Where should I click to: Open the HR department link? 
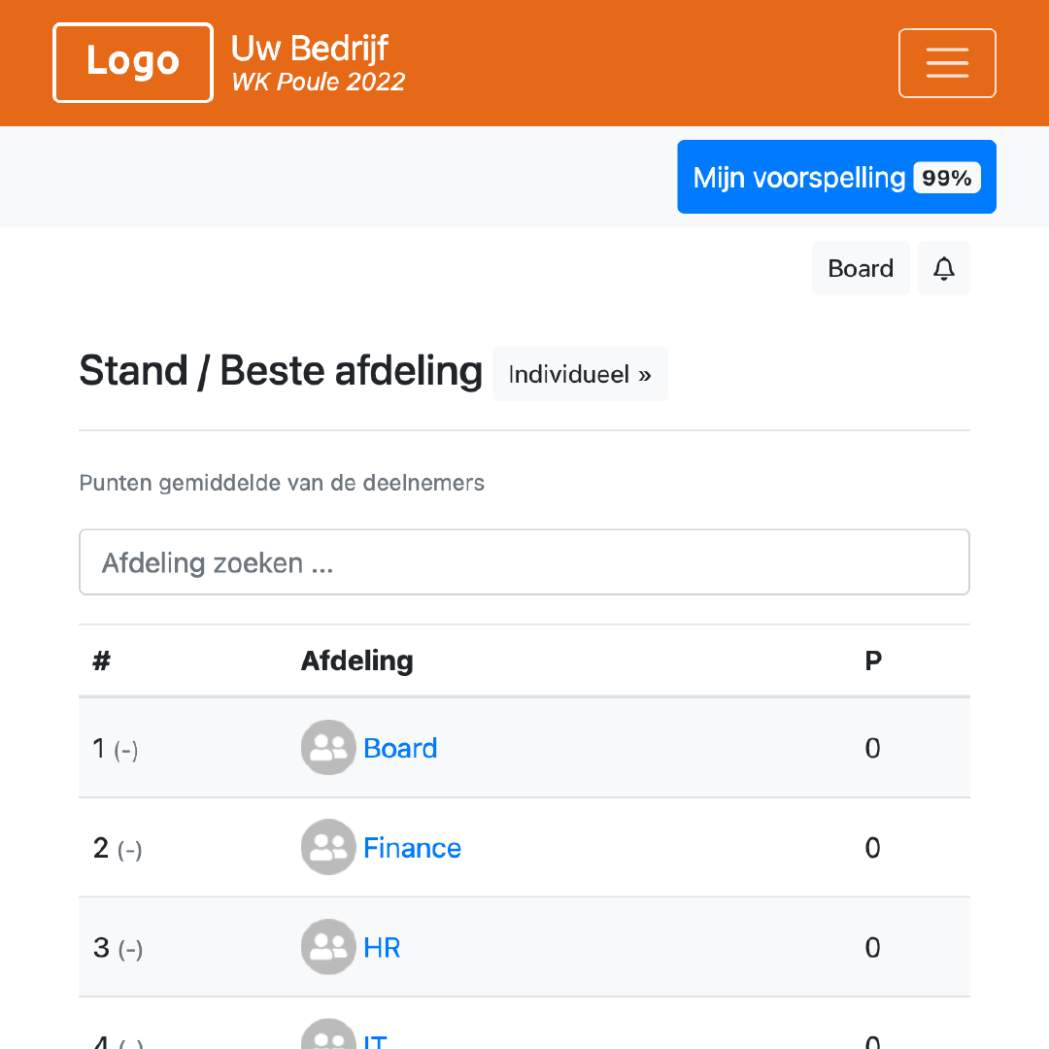[382, 947]
